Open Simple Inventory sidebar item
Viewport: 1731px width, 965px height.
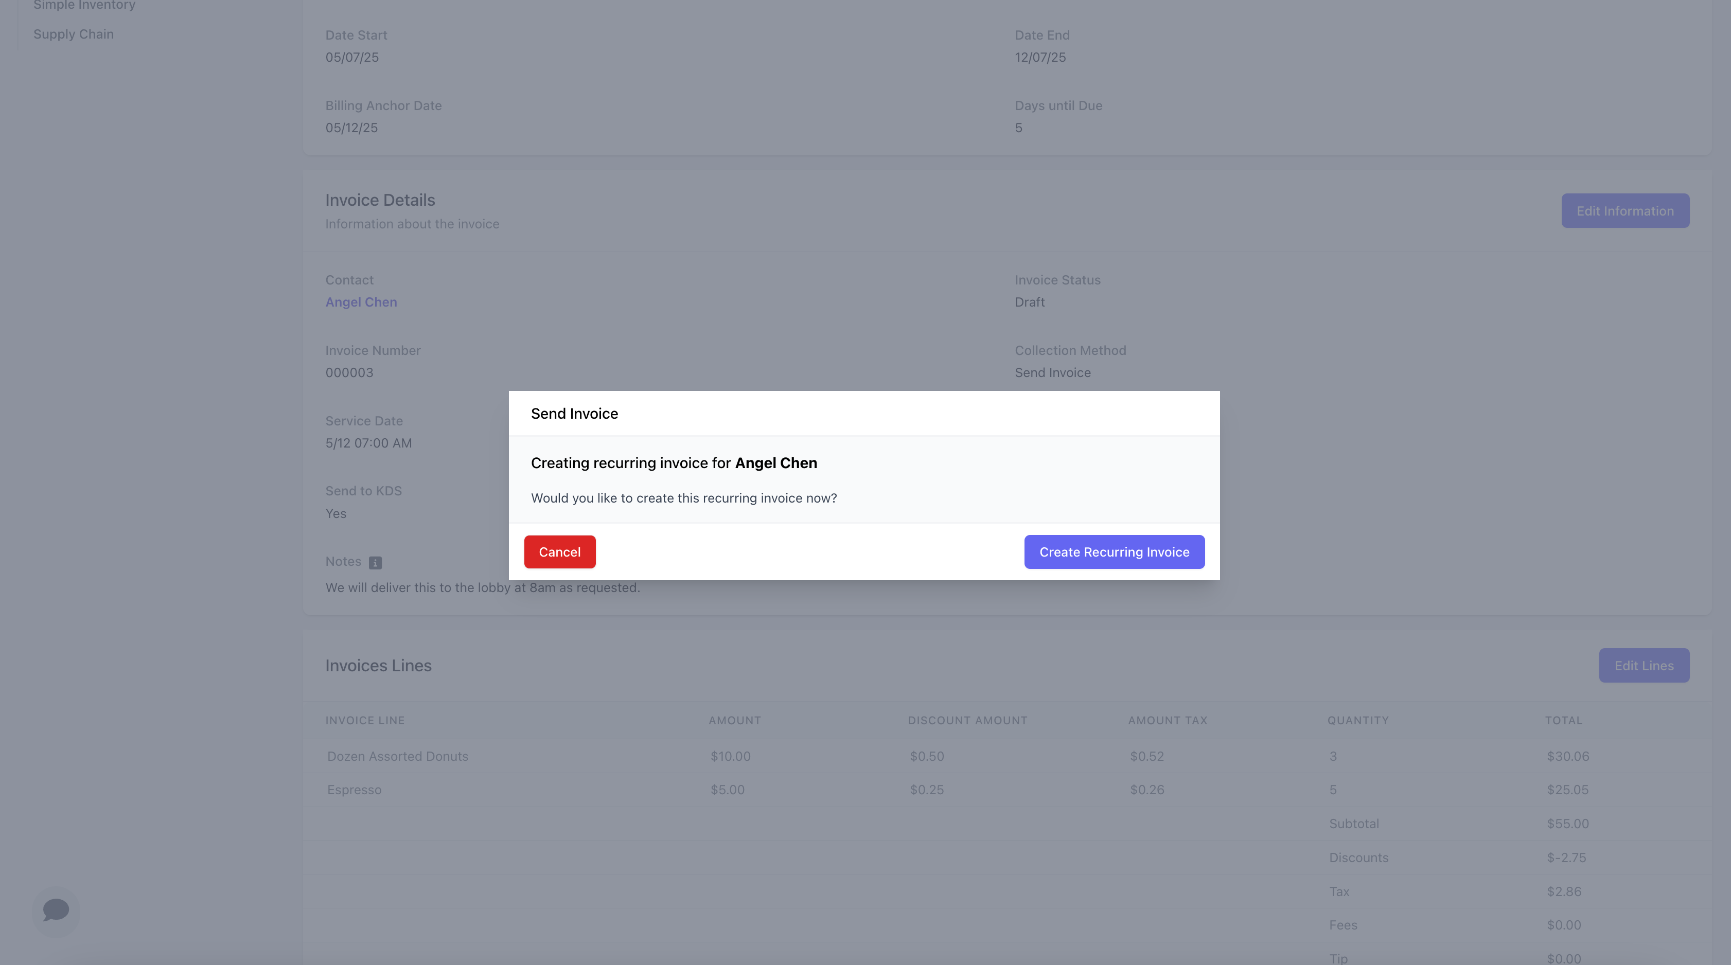click(x=84, y=5)
